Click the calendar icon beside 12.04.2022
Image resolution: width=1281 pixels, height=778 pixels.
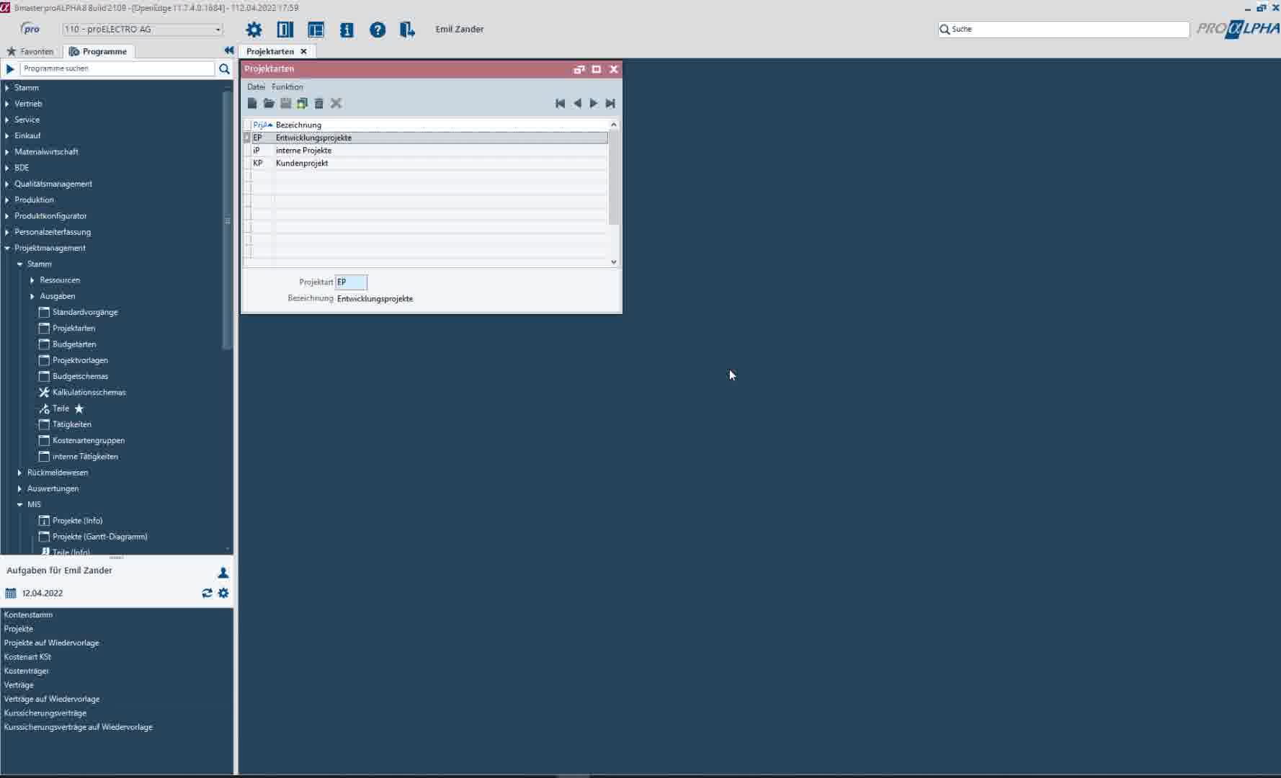(11, 593)
